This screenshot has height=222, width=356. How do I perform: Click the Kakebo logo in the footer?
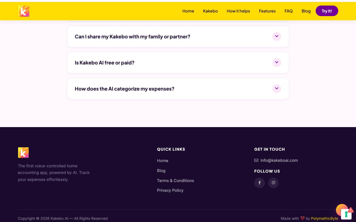(x=23, y=153)
